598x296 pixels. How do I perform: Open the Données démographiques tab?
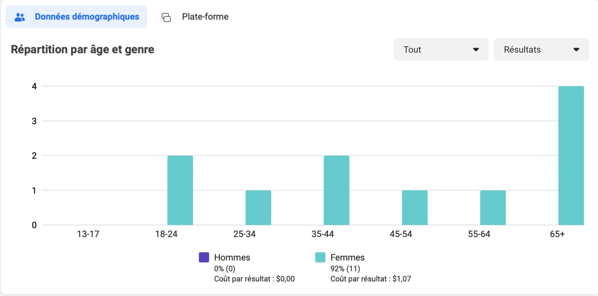tap(87, 17)
